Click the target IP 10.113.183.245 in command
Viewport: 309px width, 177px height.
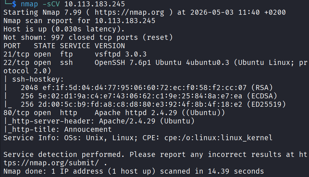pos(95,4)
